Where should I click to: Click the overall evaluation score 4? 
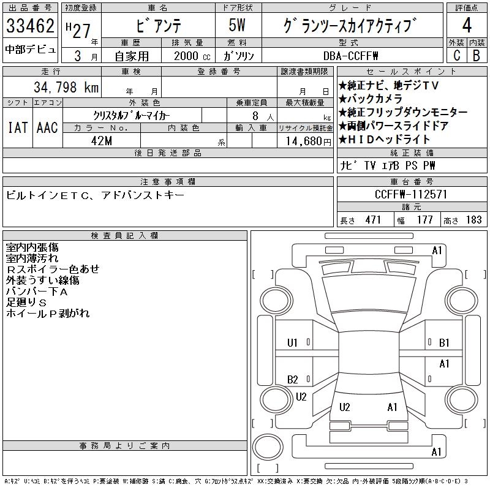[x=466, y=26]
